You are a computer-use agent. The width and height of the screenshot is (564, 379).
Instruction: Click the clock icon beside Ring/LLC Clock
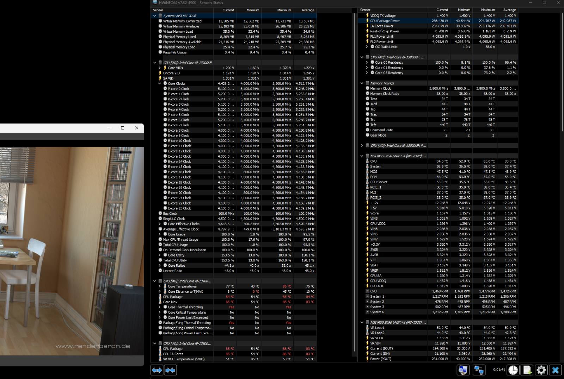160,219
